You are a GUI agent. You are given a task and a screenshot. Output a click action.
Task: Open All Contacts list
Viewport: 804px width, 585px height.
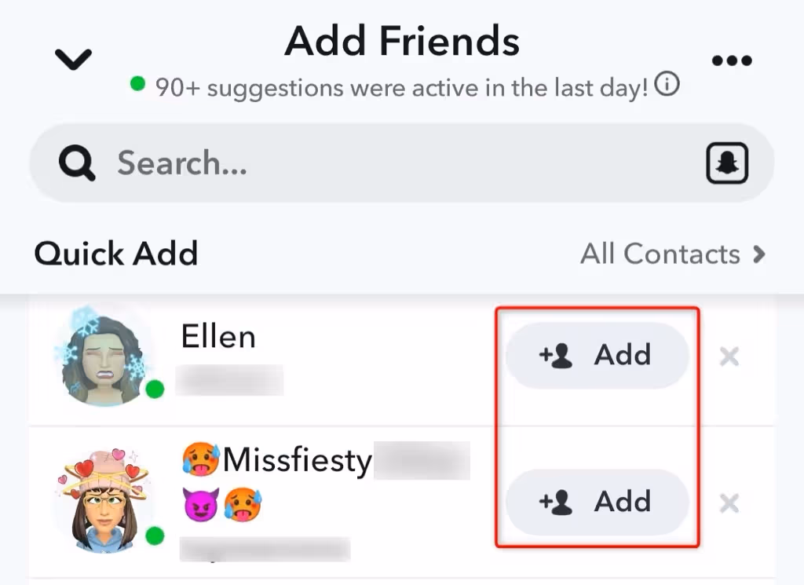[662, 254]
